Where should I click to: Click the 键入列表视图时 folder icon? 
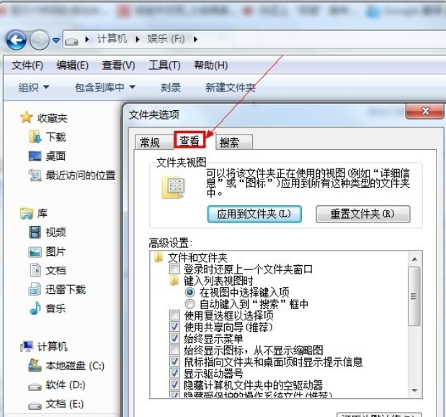click(x=174, y=281)
